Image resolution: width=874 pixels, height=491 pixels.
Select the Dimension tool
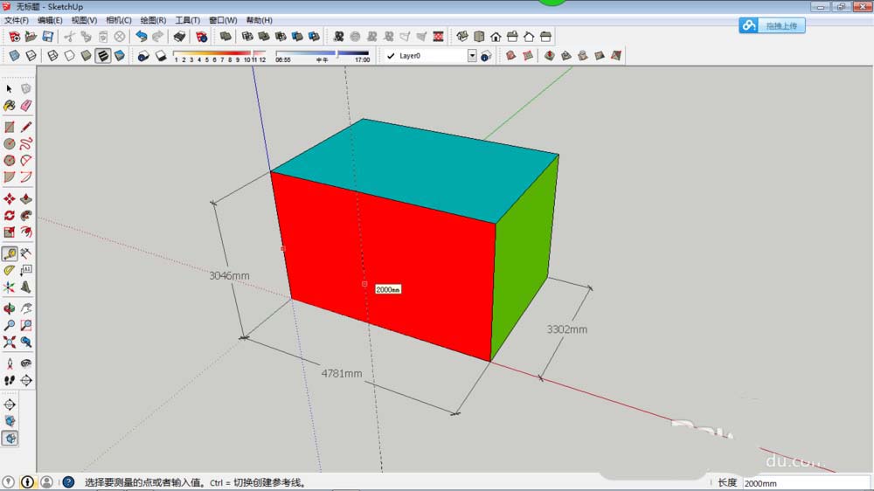pyautogui.click(x=25, y=253)
